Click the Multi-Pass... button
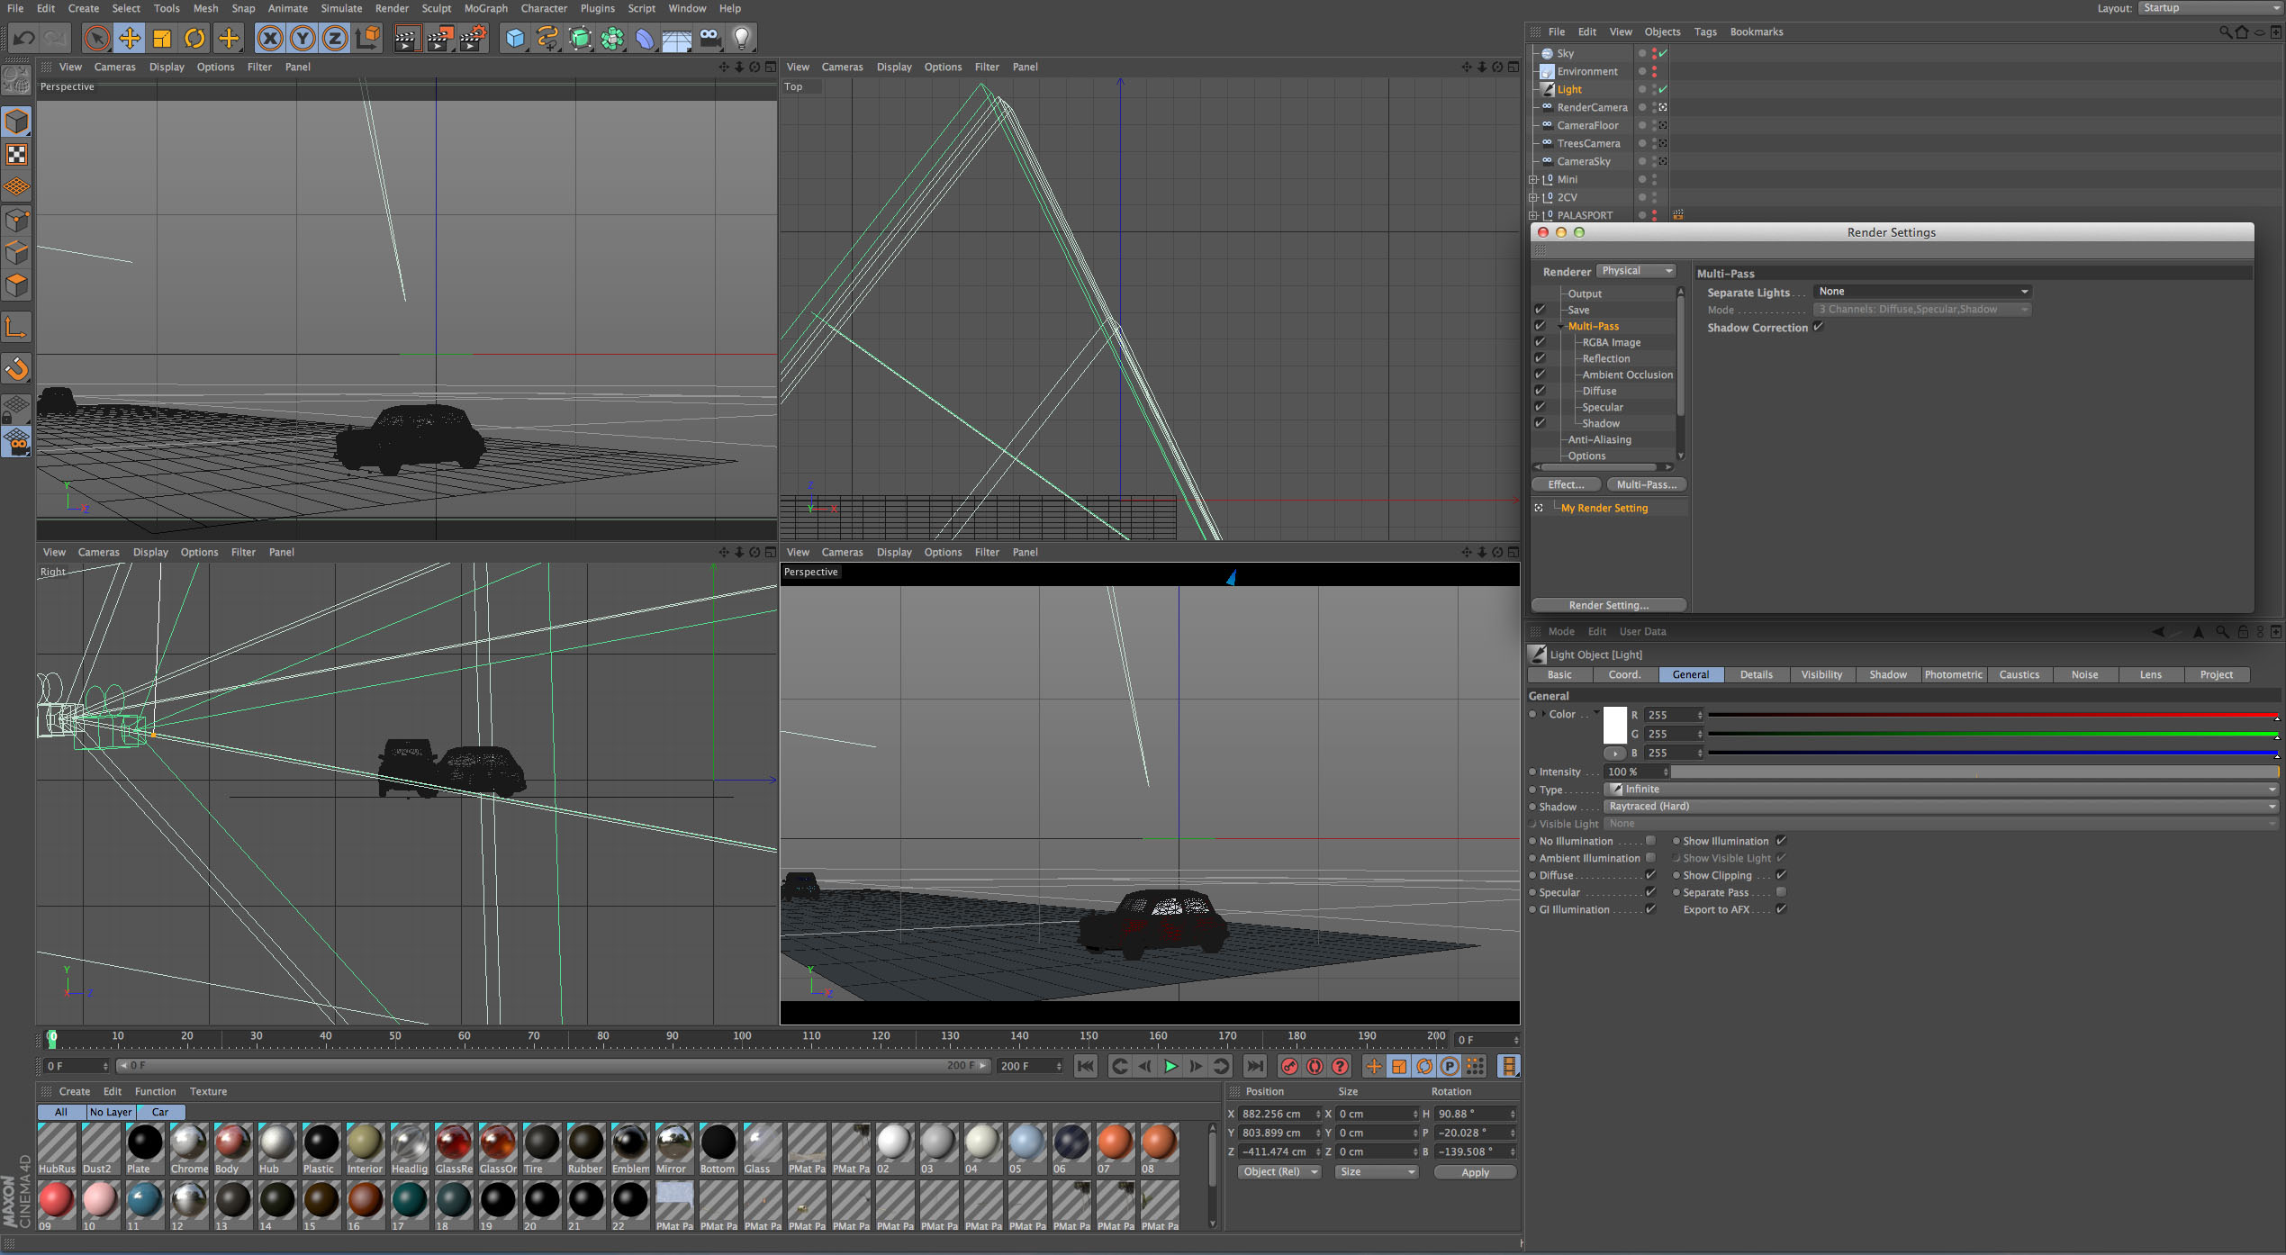Screen dimensions: 2286x1255 (x=1646, y=484)
